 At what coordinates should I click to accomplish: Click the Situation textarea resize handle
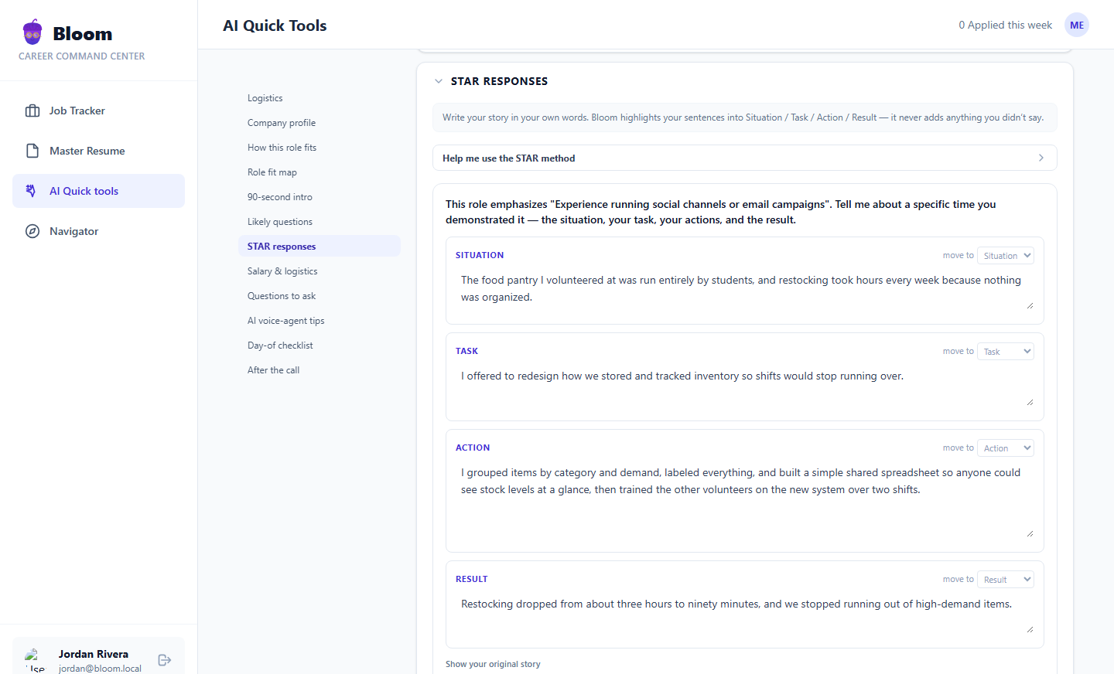tap(1030, 306)
